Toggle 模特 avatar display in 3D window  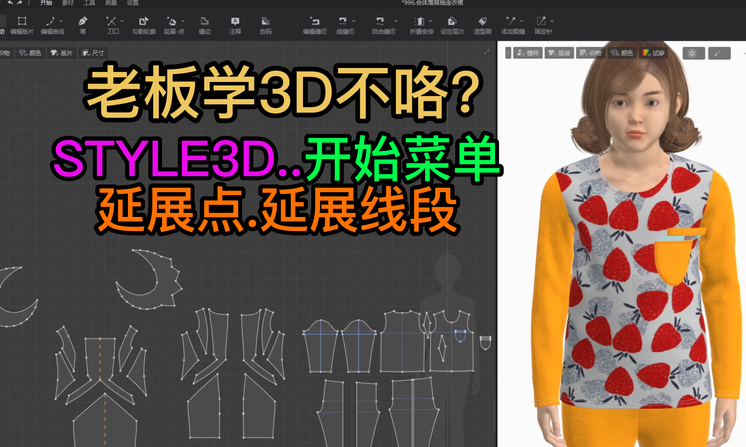(x=528, y=53)
